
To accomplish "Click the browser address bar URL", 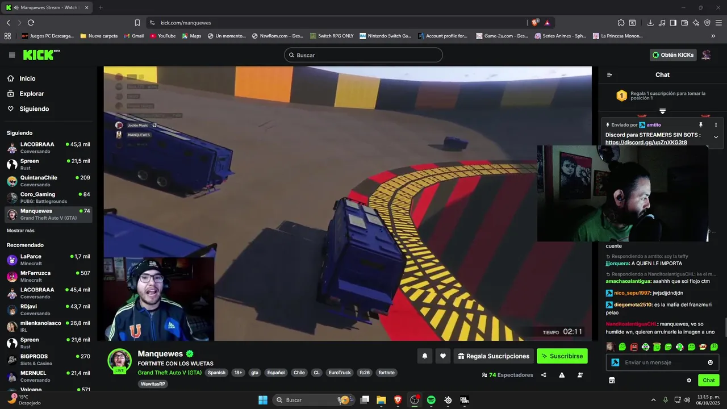I will [x=186, y=23].
